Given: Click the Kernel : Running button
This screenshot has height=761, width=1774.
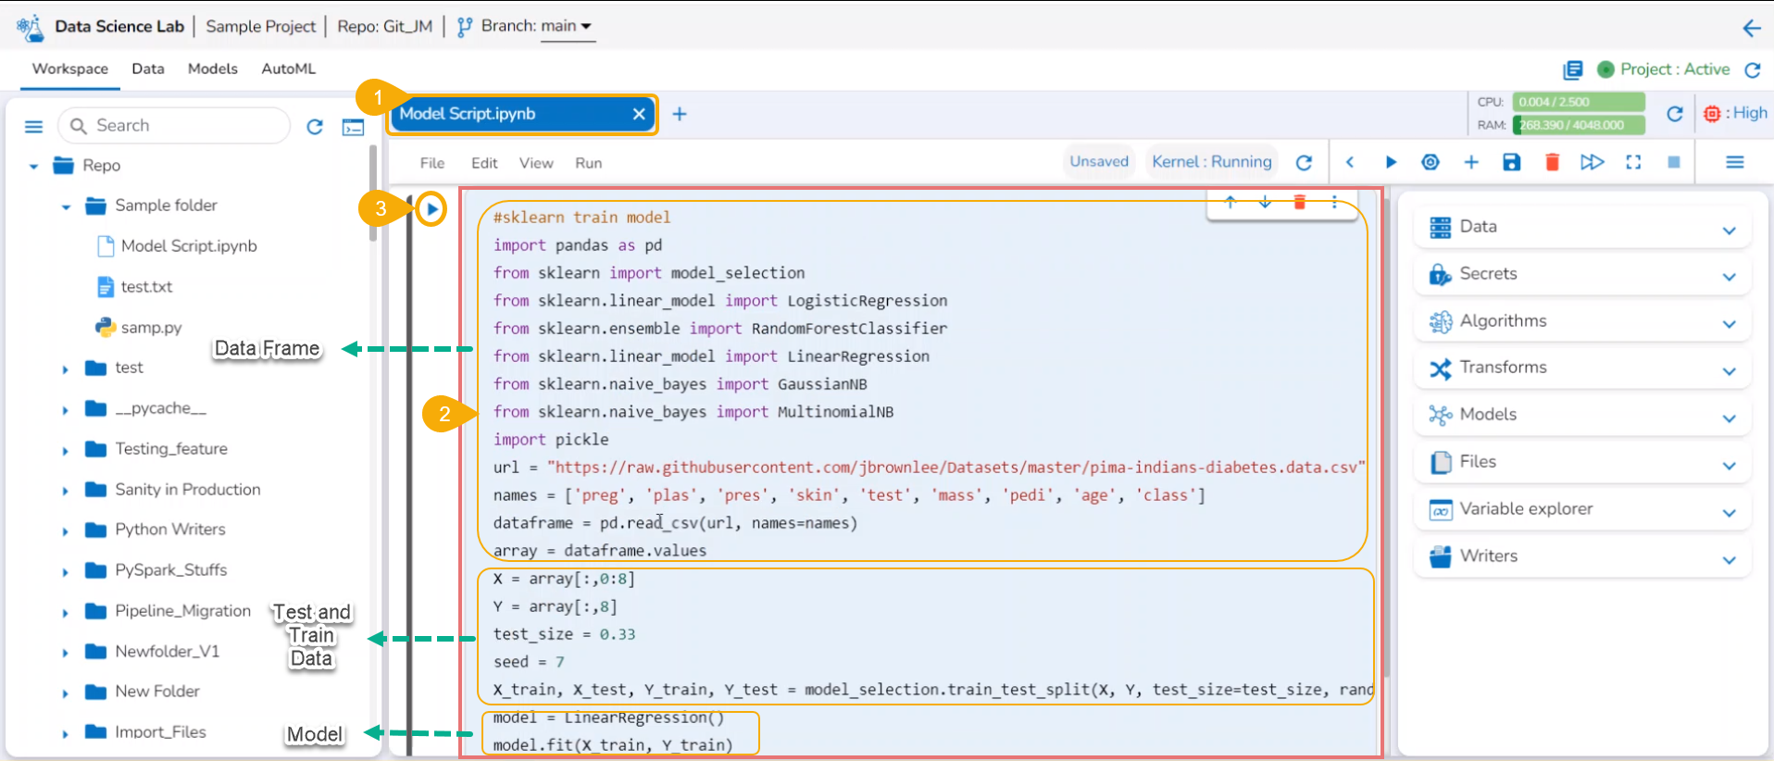Looking at the screenshot, I should pyautogui.click(x=1211, y=162).
